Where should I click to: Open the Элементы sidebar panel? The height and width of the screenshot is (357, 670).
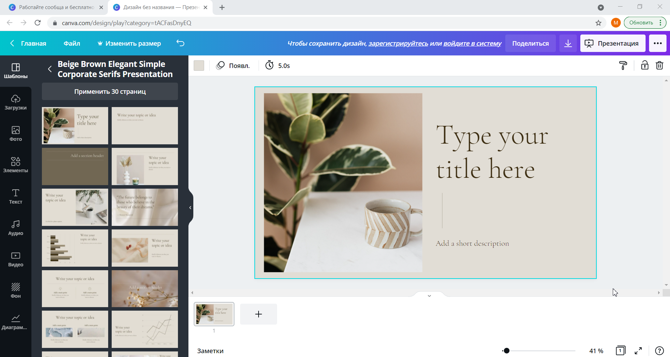click(16, 165)
